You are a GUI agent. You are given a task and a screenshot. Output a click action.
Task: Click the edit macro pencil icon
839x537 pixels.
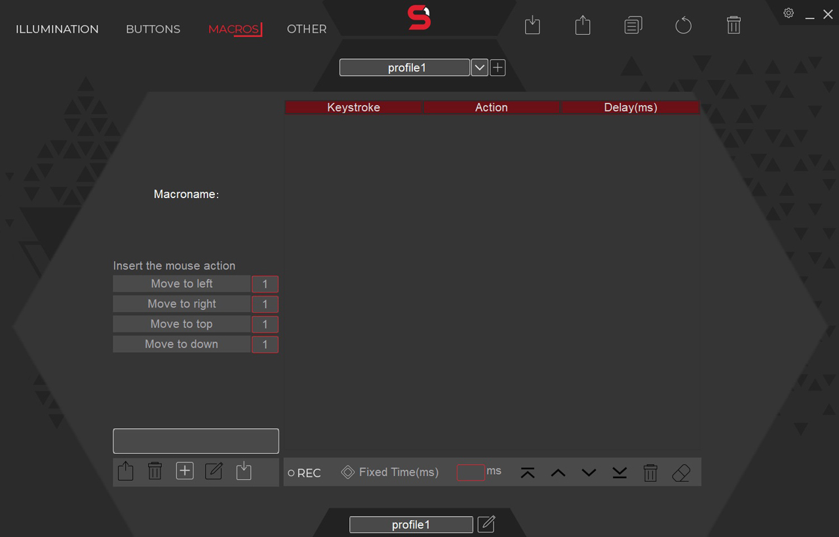click(x=214, y=471)
